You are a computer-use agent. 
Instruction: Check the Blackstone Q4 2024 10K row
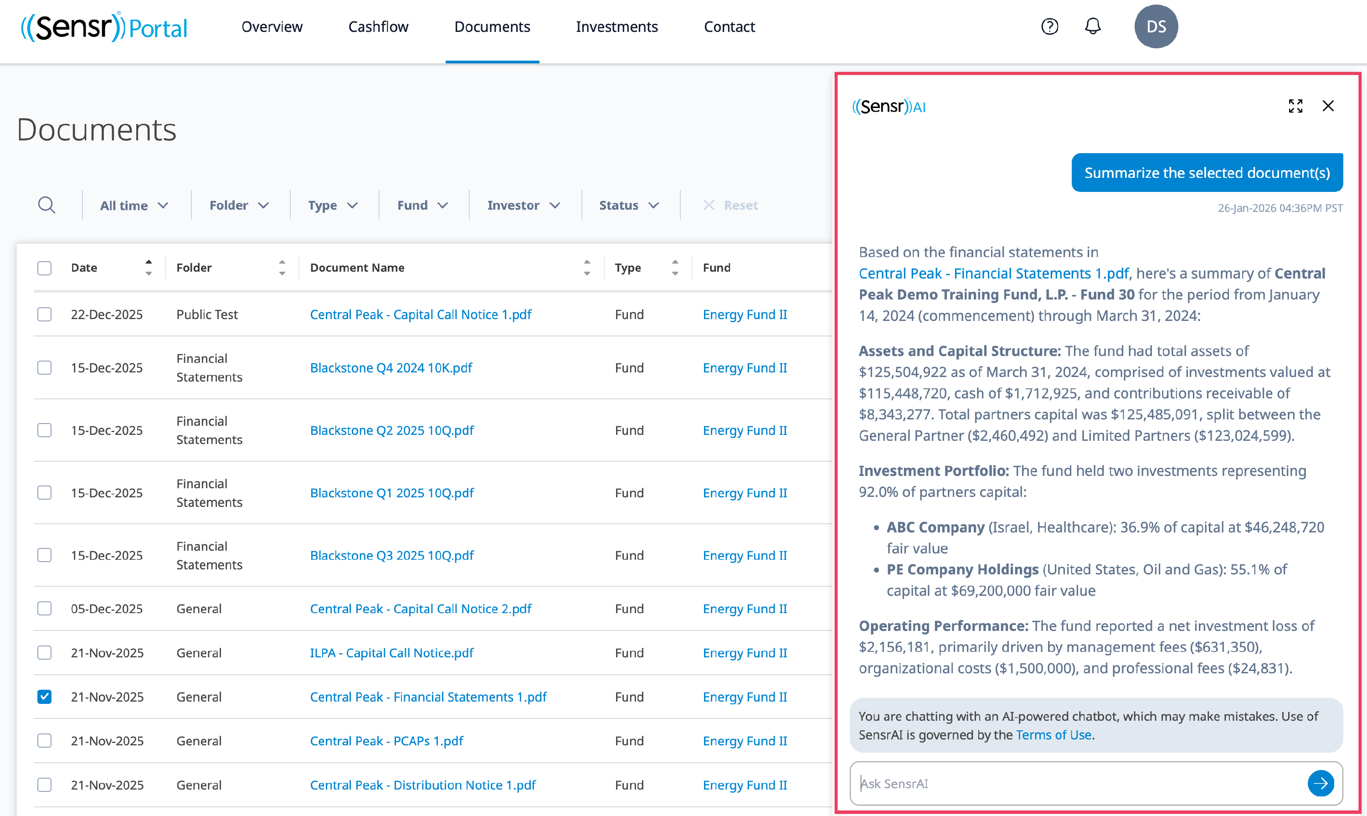45,367
